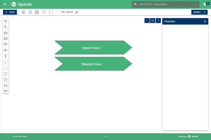Duplicate the selected element
Viewport: 211px width, 140px height.
pyautogui.click(x=6, y=80)
